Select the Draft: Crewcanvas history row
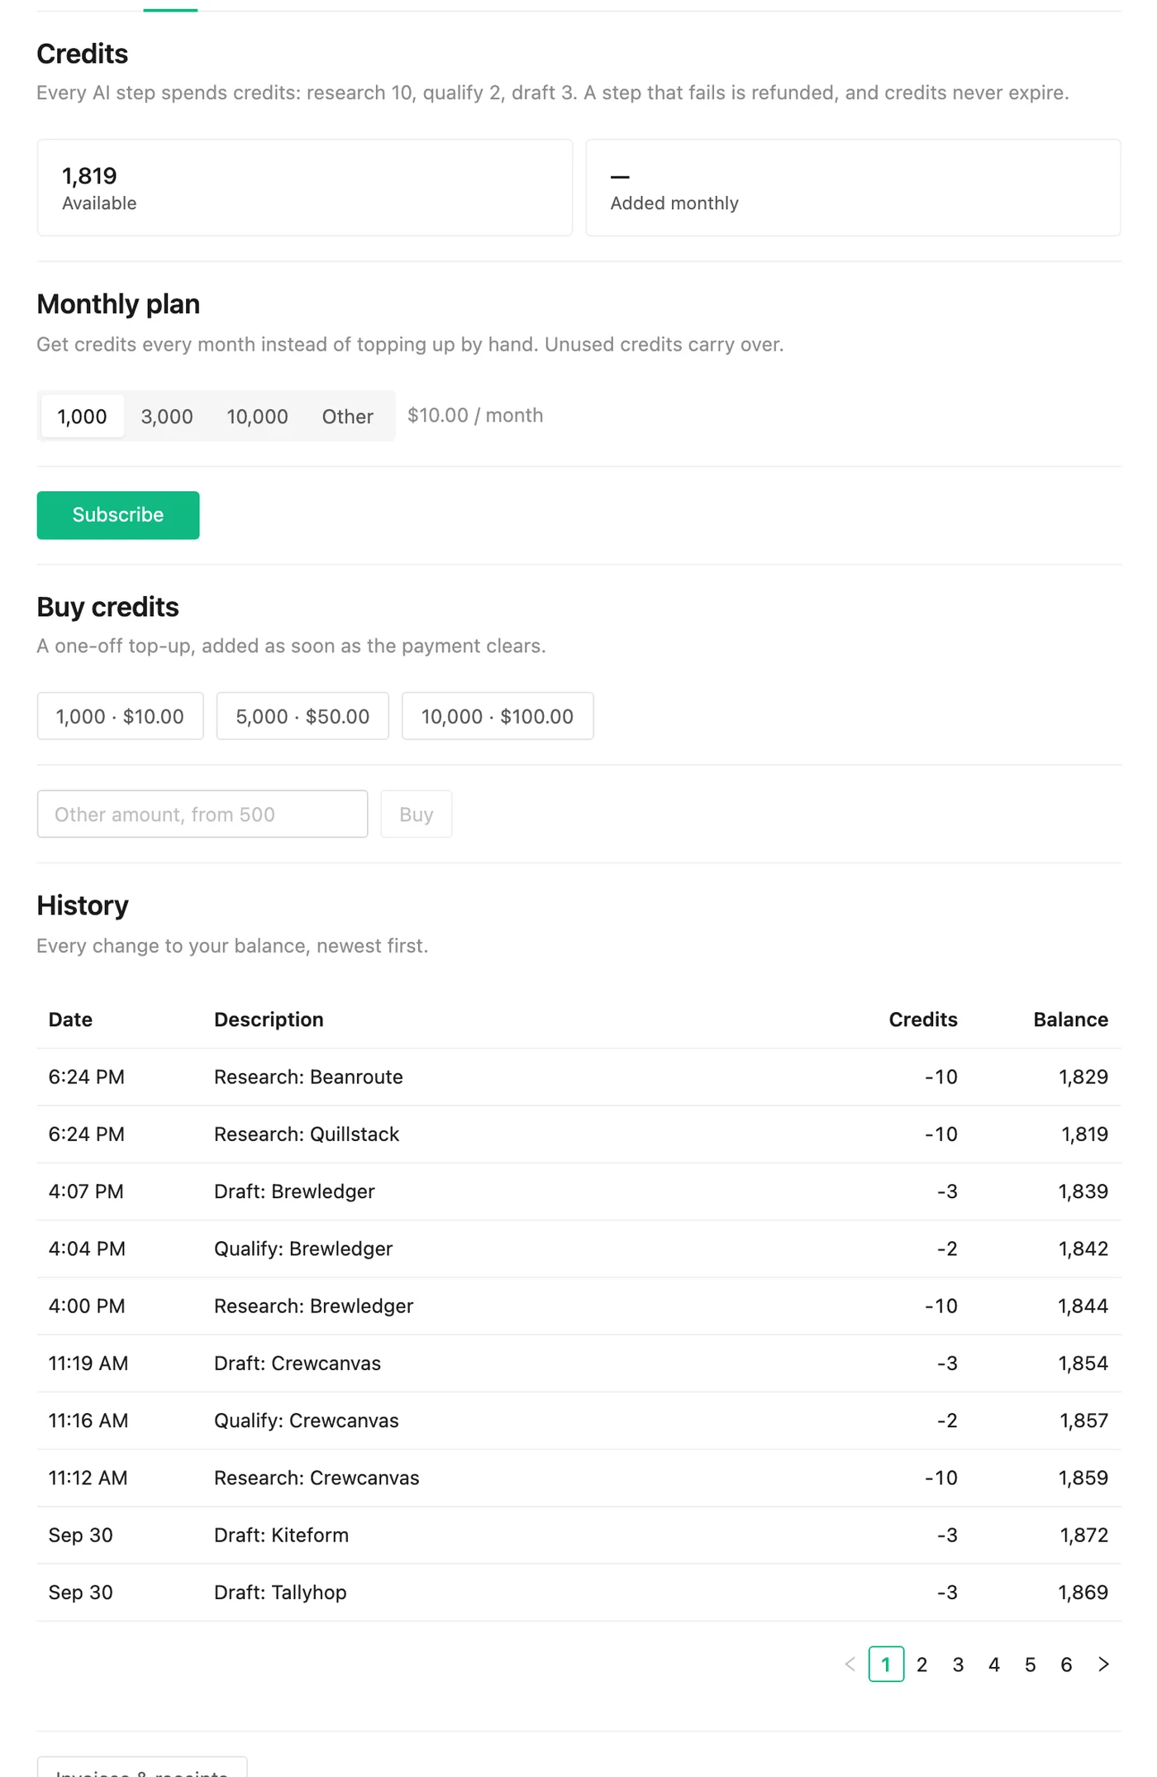 (x=578, y=1364)
